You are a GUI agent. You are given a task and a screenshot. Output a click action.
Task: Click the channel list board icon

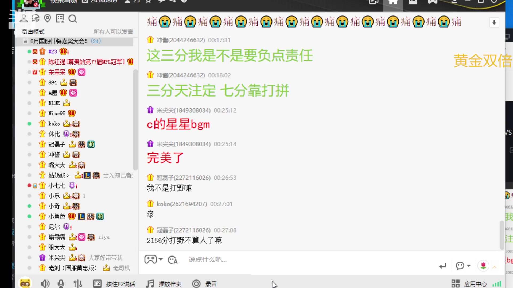[60, 18]
